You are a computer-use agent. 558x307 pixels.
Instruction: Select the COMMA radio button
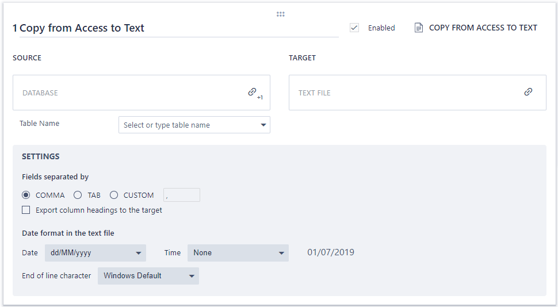(26, 195)
